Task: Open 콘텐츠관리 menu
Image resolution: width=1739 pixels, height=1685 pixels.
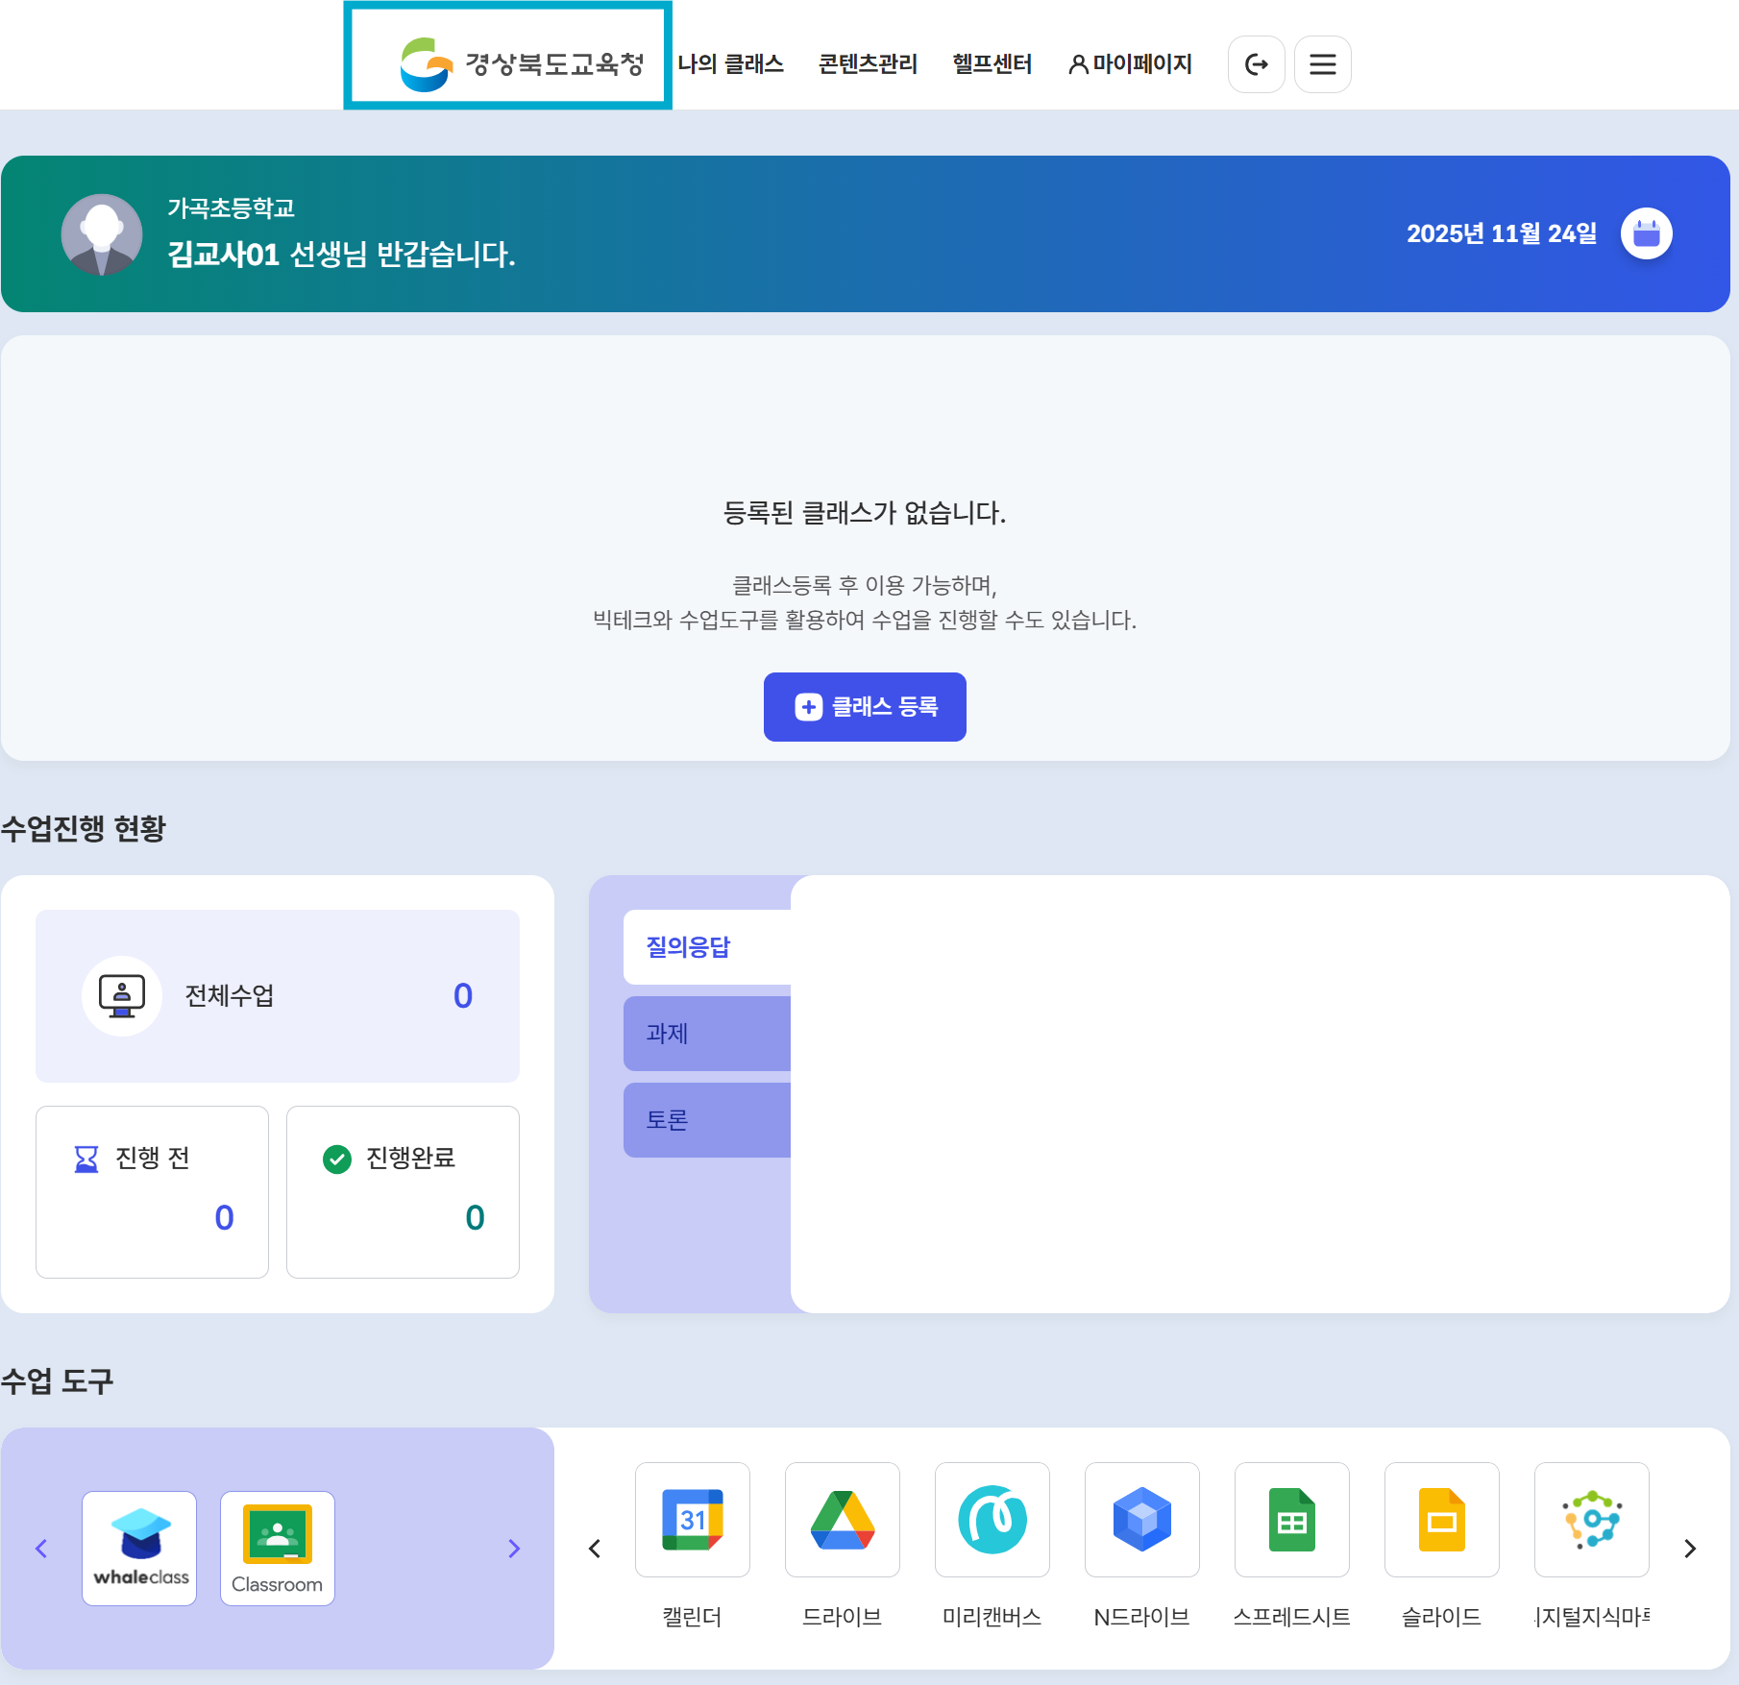Action: [868, 64]
